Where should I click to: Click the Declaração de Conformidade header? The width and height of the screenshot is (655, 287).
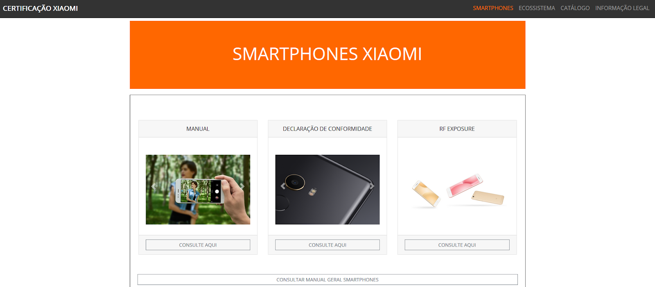coord(327,129)
